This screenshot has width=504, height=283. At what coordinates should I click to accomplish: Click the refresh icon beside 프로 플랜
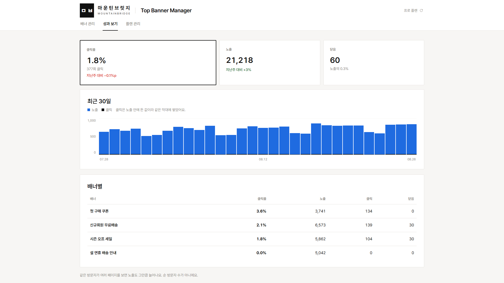click(421, 10)
